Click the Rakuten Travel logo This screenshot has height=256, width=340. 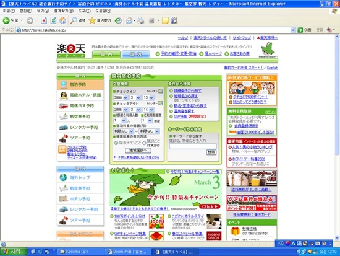pyautogui.click(x=71, y=51)
